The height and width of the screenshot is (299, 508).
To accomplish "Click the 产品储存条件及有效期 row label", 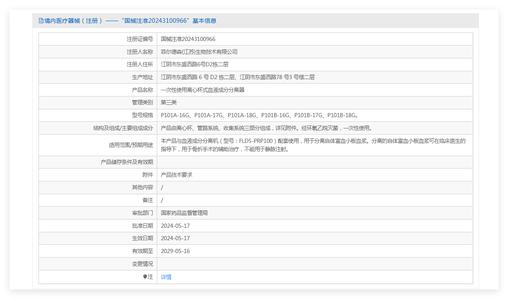I will [127, 162].
